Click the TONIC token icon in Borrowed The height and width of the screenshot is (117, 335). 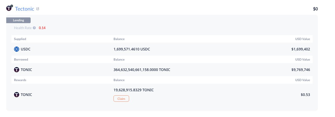17,70
